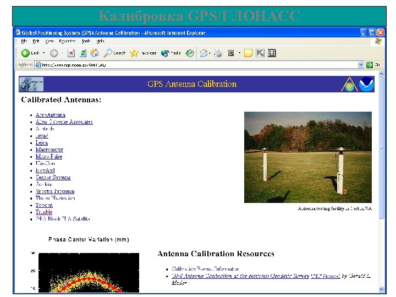The height and width of the screenshot is (297, 396).
Task: Click the antenna testing facility photo
Action: click(x=308, y=157)
